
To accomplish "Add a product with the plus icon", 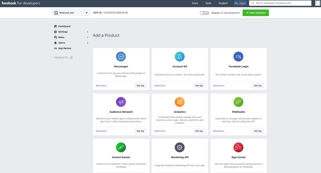I will click(71, 58).
